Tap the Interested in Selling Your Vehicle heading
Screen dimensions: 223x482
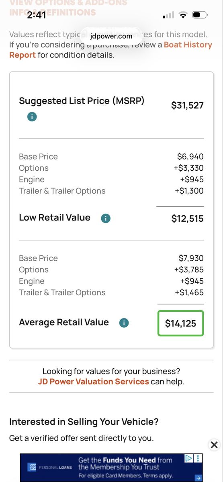(x=84, y=422)
